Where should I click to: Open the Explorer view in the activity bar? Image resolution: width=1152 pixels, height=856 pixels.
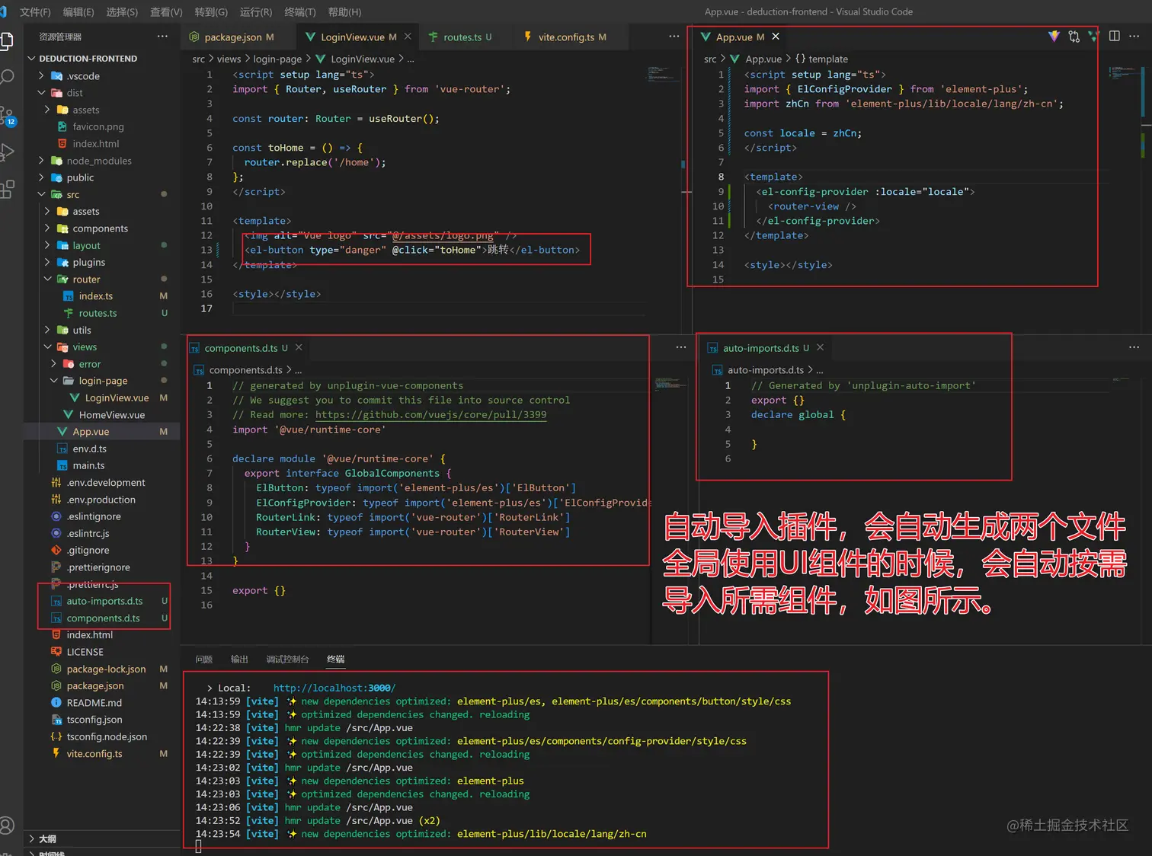click(x=6, y=41)
